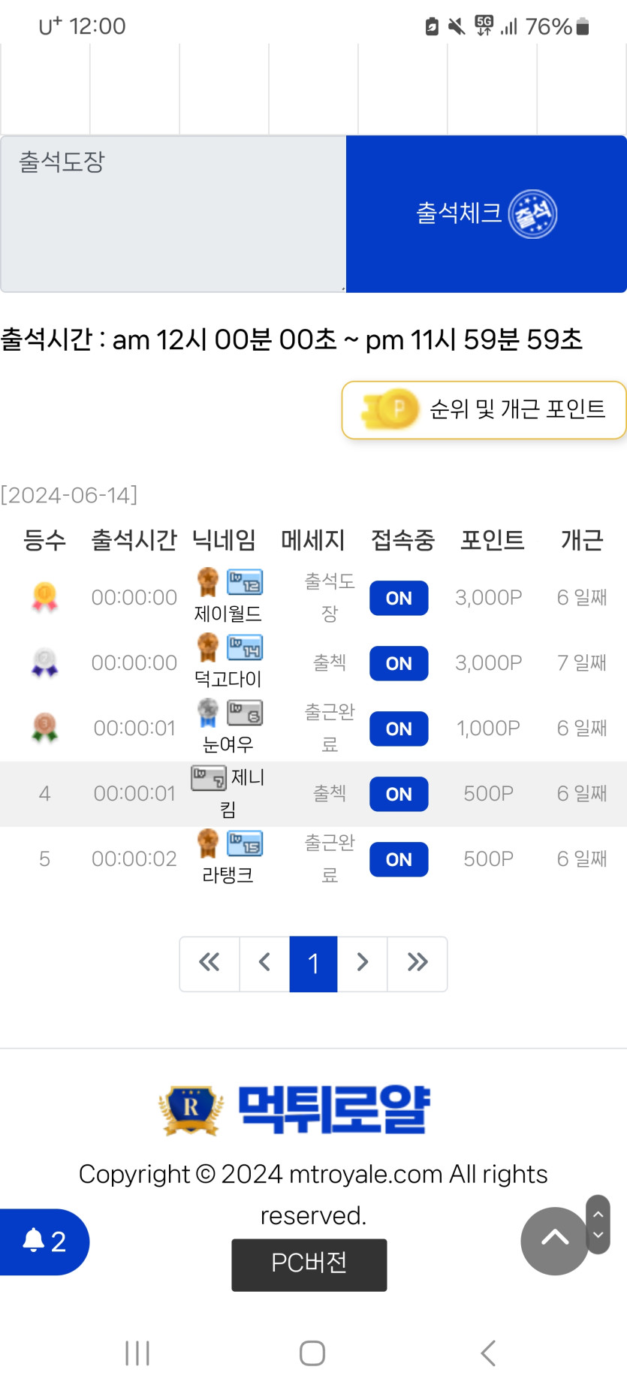Open the 순위 및 개근 포인트 info
627x1394 pixels.
[x=484, y=409]
